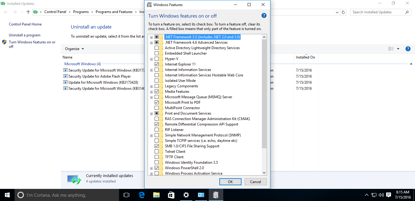Navigate to Programs and Features via breadcrumb
The height and width of the screenshot is (201, 415).
[114, 12]
